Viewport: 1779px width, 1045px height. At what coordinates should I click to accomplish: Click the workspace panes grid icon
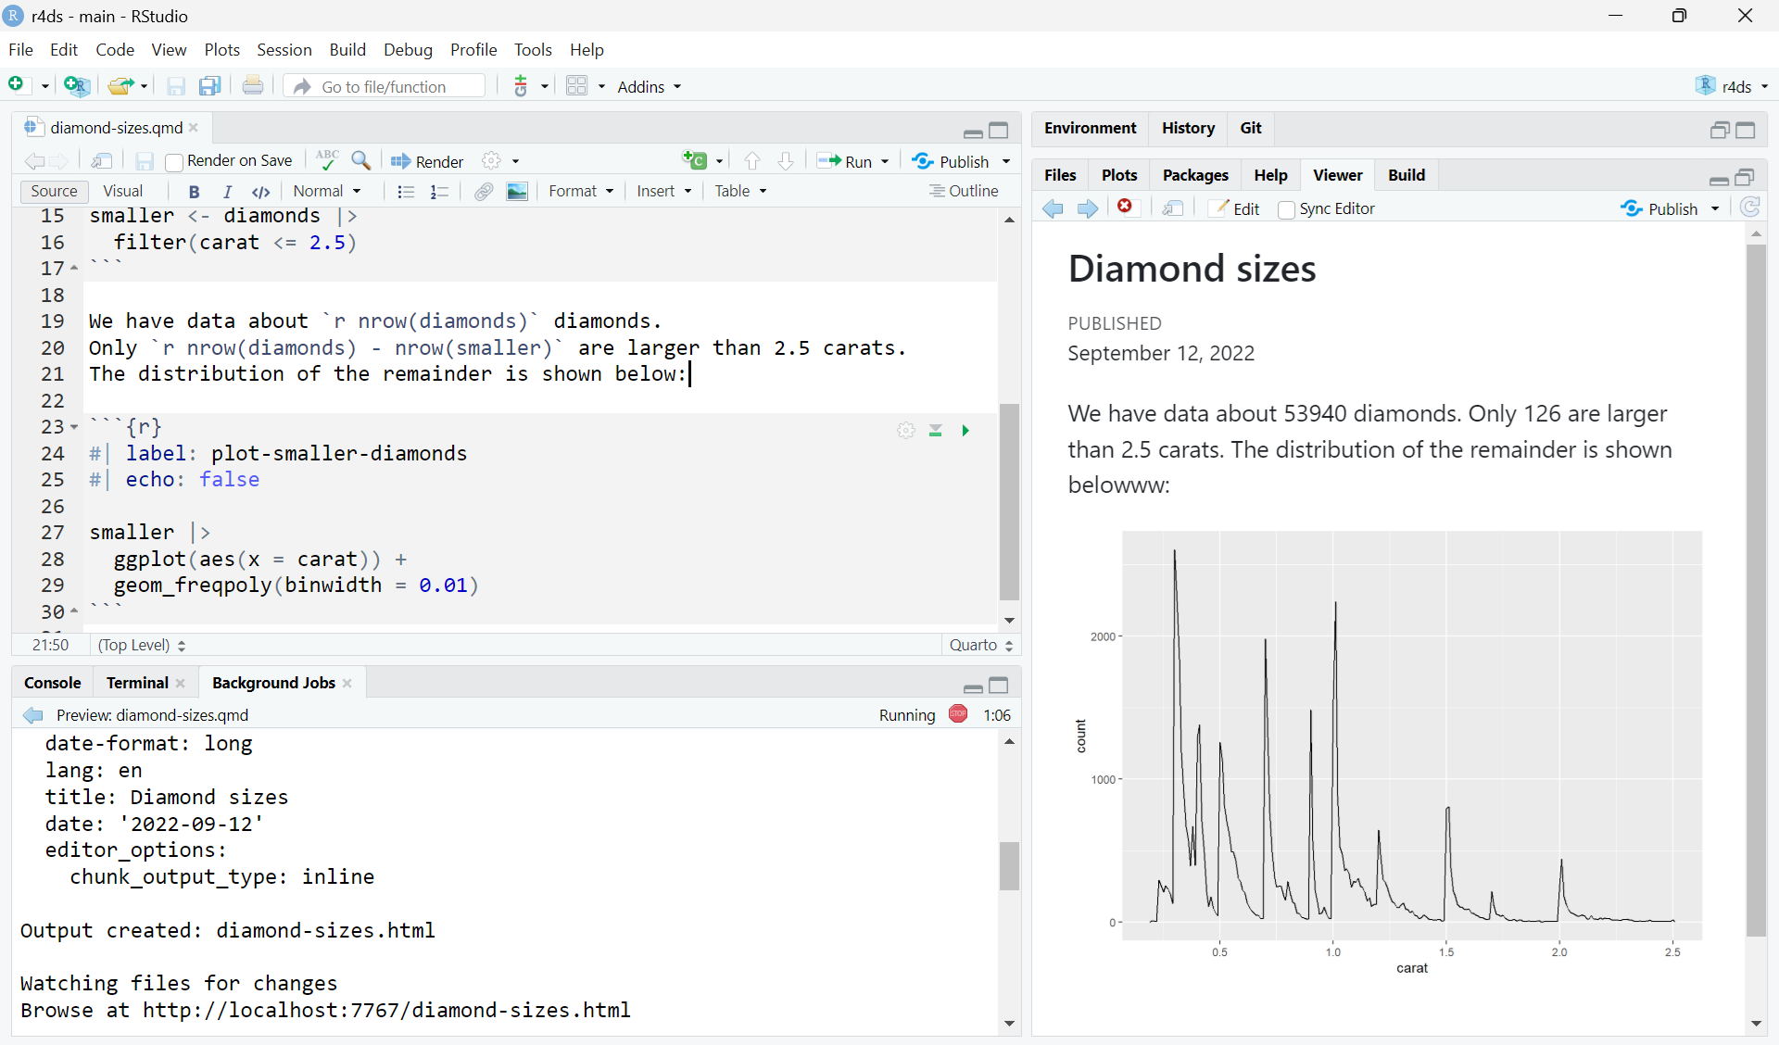[x=576, y=85]
